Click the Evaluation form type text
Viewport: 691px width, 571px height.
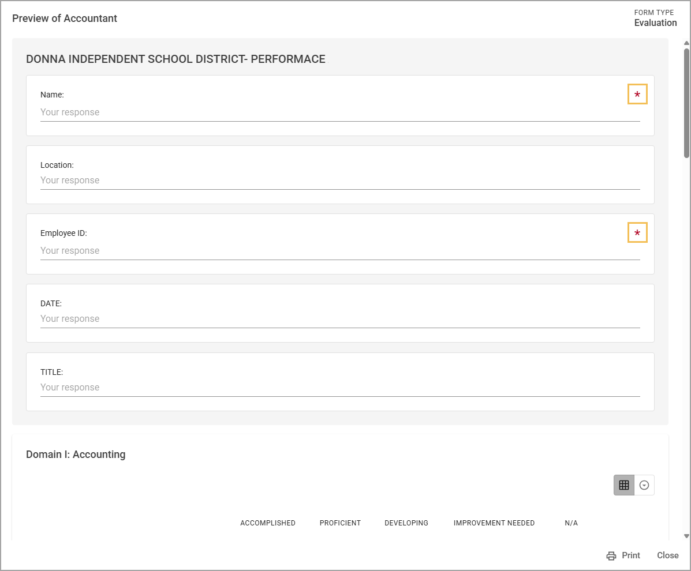click(x=655, y=23)
